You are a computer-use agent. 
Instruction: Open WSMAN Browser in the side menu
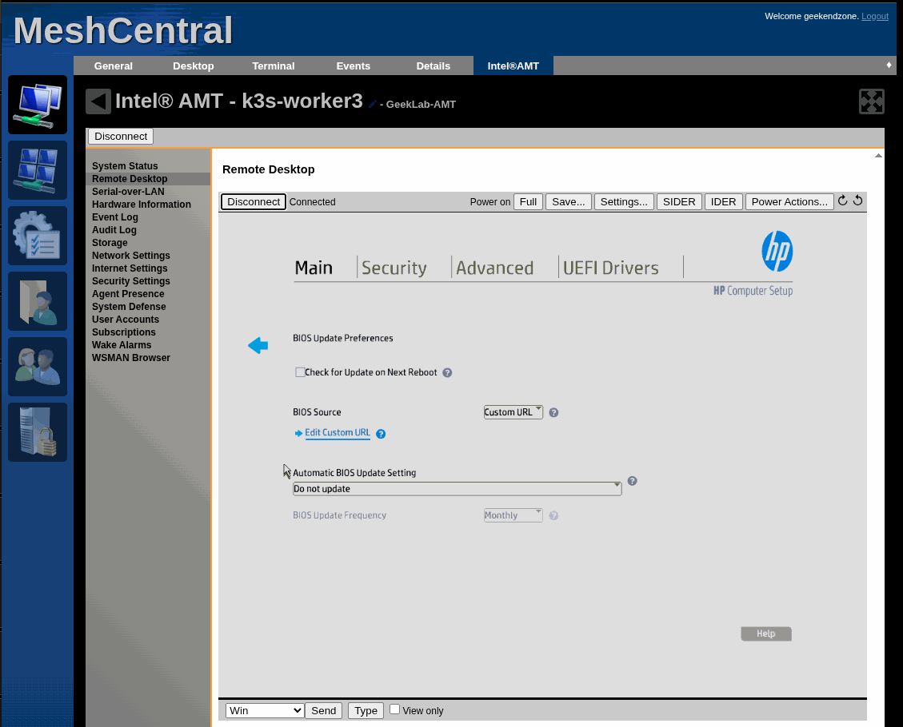coord(130,358)
